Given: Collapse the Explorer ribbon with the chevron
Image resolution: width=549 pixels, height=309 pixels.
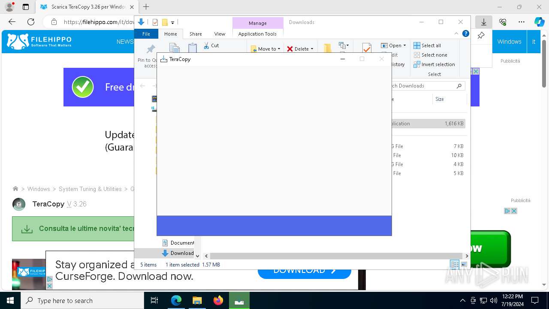Looking at the screenshot, I should point(456,34).
